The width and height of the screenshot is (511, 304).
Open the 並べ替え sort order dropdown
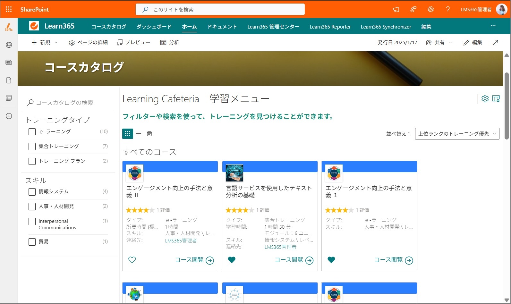(457, 134)
